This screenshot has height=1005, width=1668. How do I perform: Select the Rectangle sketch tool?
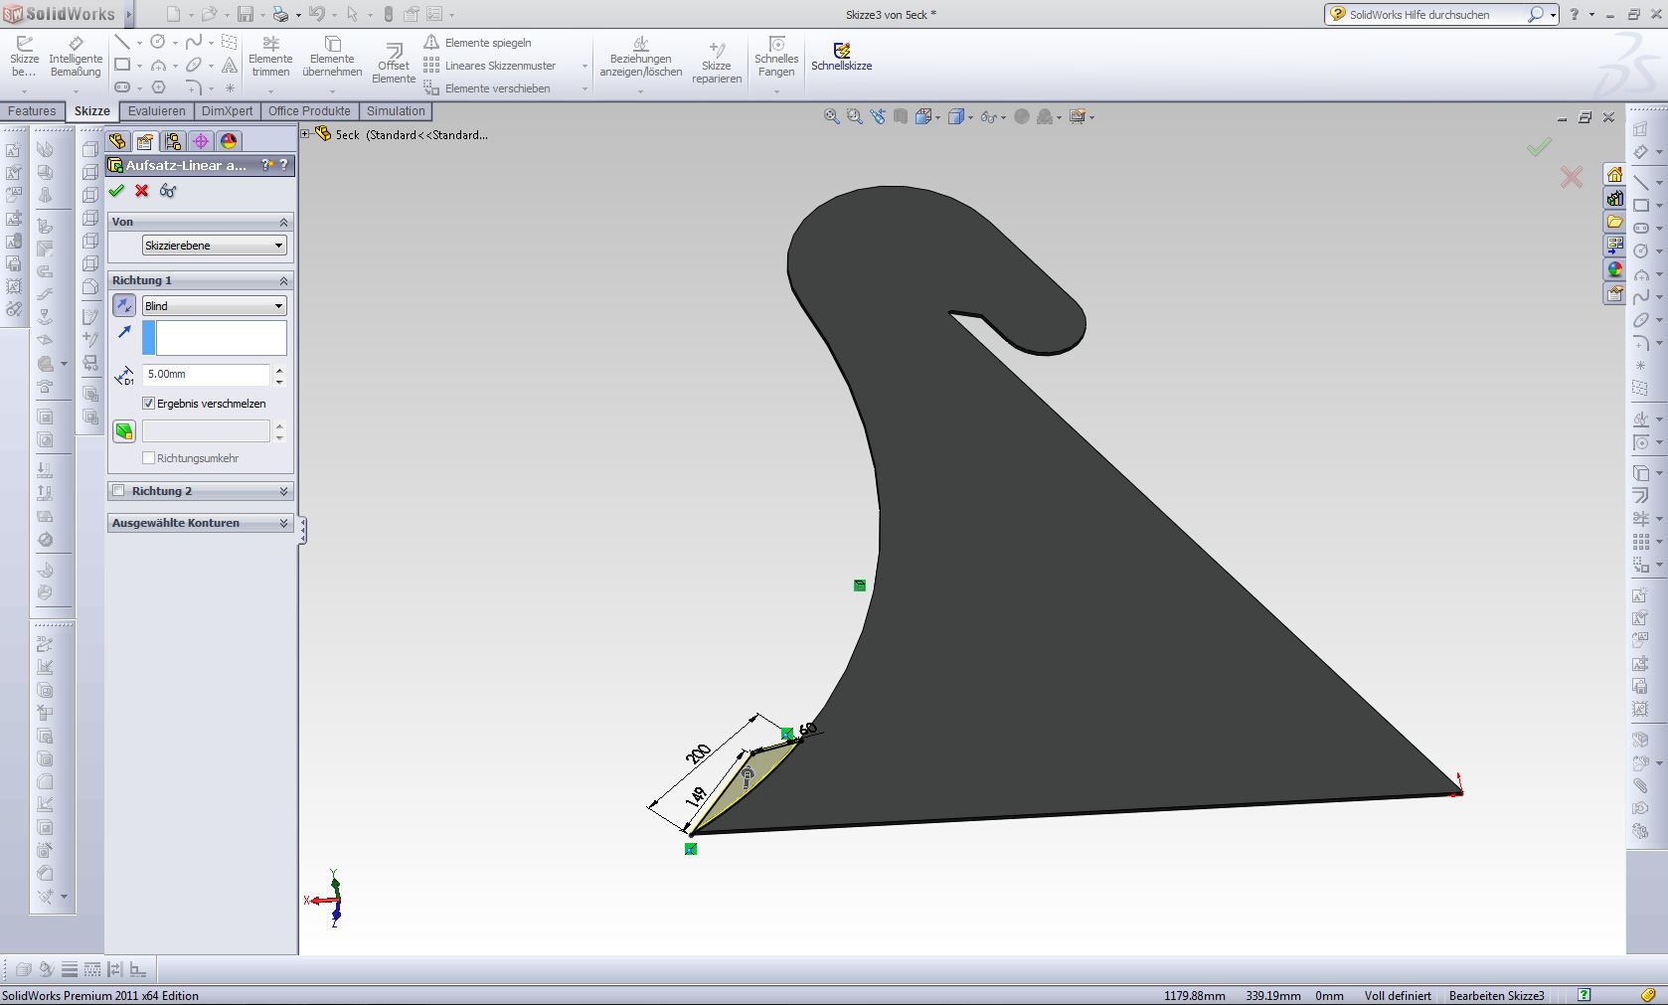click(x=122, y=65)
